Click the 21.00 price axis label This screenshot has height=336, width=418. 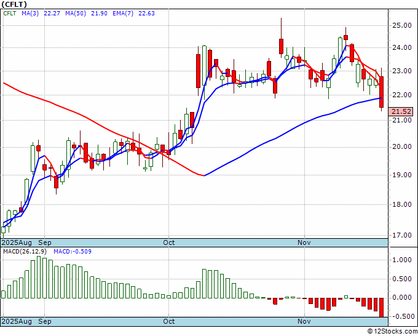click(x=401, y=120)
